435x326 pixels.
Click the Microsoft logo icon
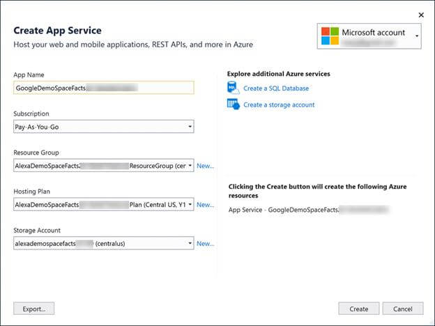pos(330,36)
